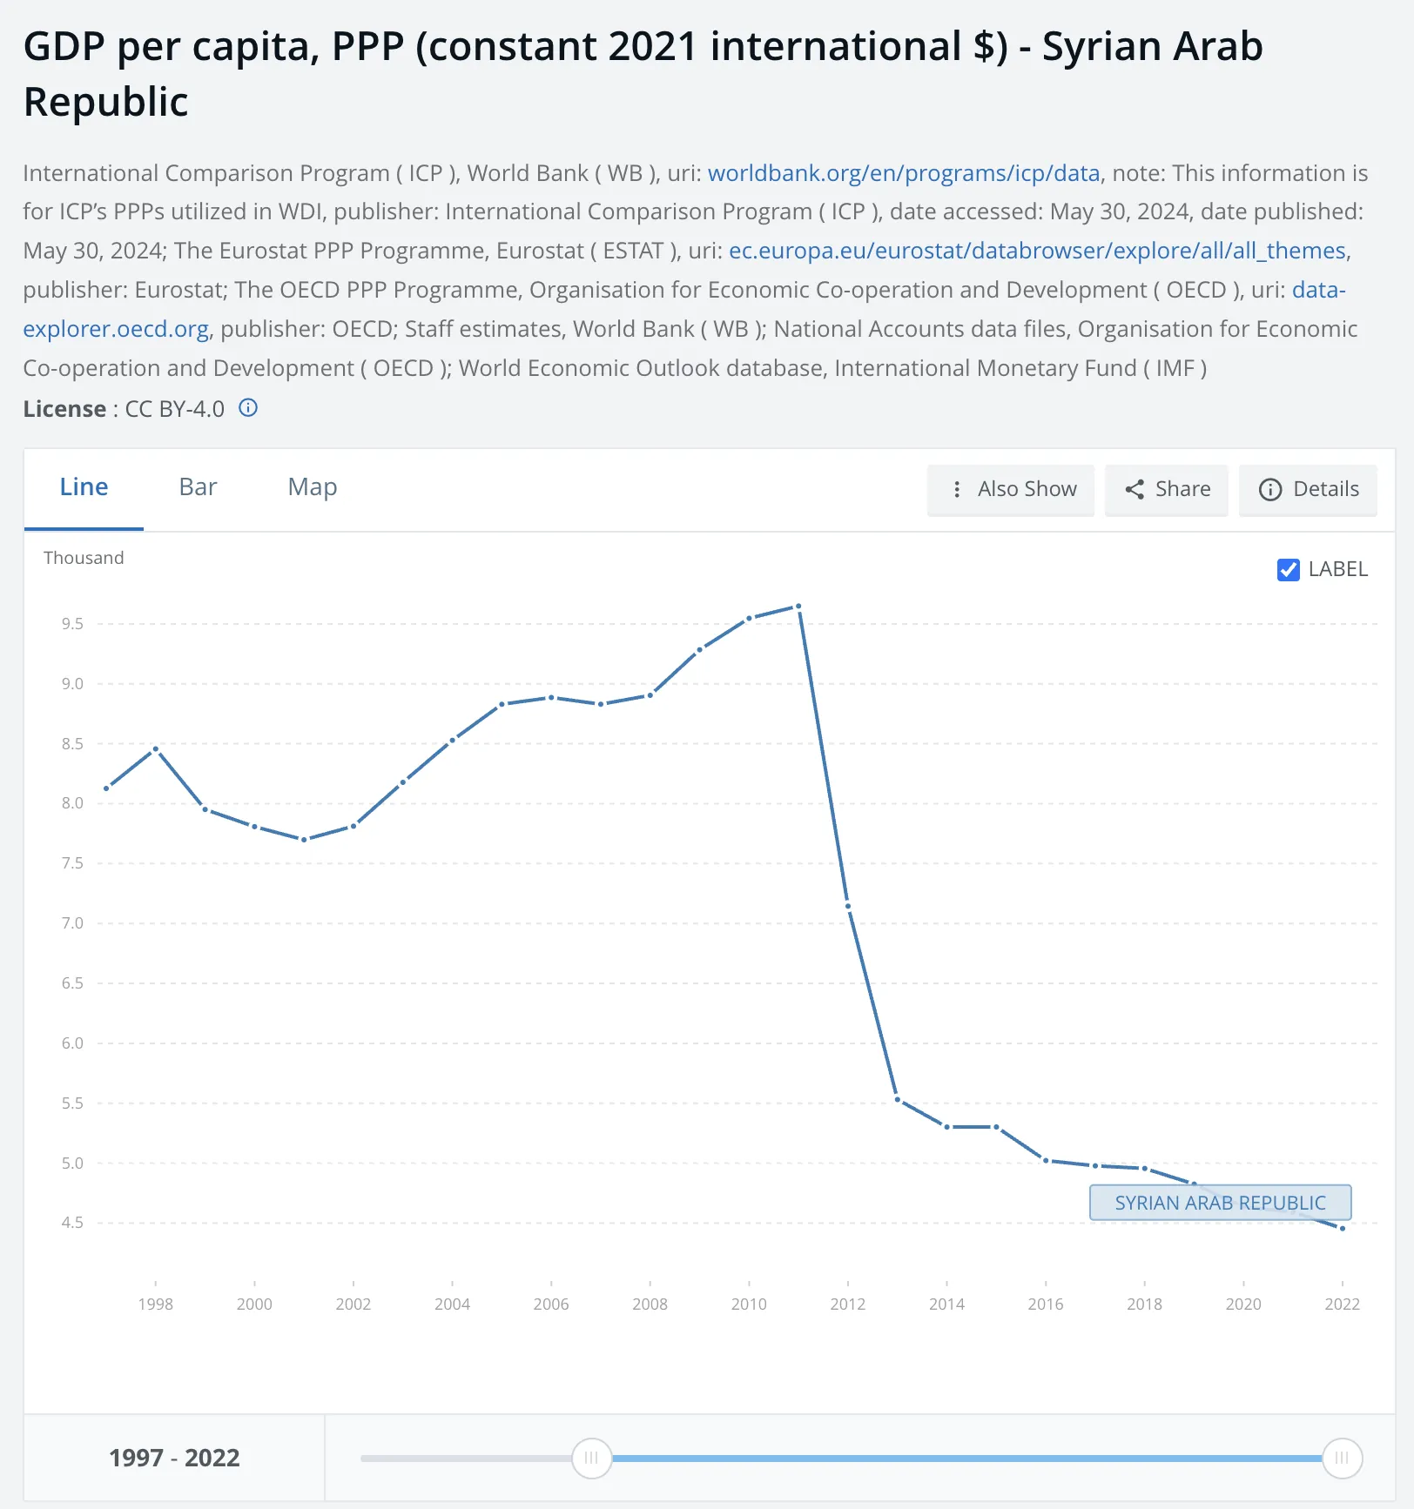
Task: Click the Share button label
Action: pyautogui.click(x=1182, y=490)
